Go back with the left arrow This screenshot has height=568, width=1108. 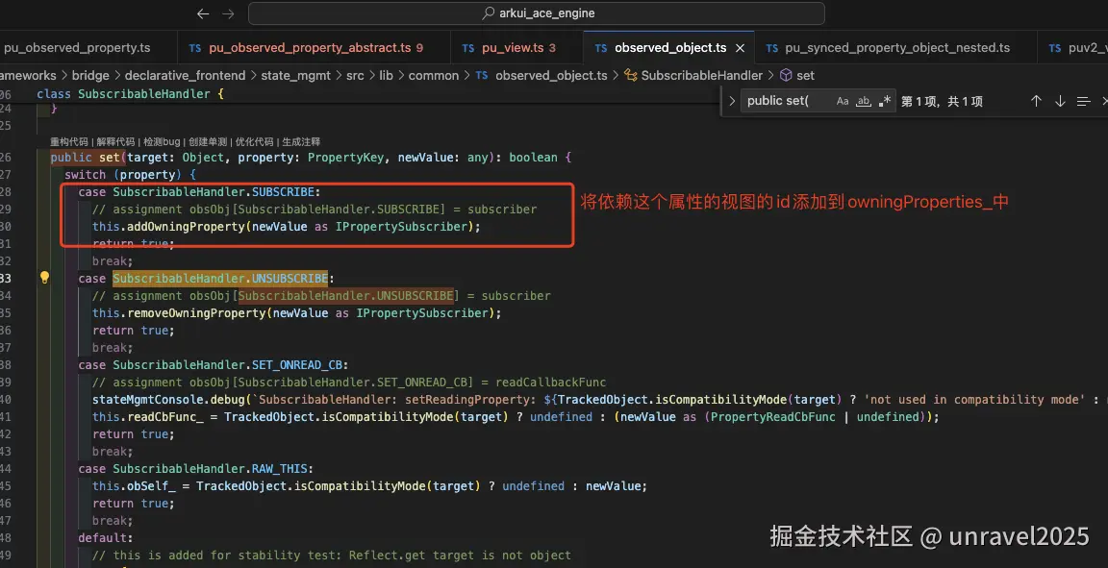[204, 13]
